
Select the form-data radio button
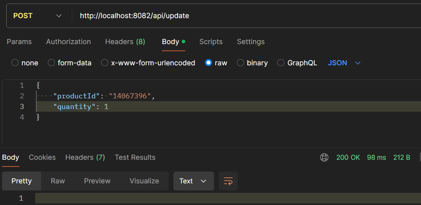pos(51,63)
